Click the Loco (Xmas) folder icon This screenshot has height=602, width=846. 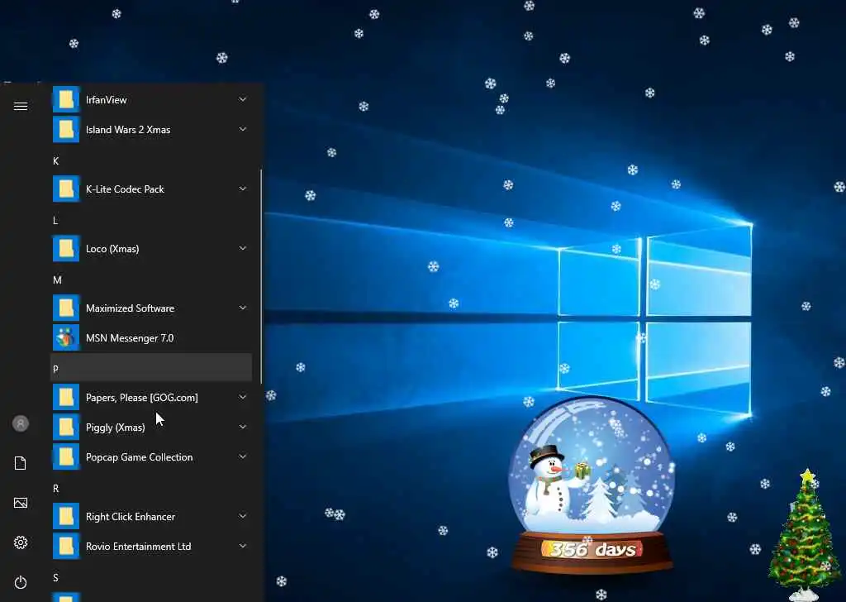(x=66, y=248)
